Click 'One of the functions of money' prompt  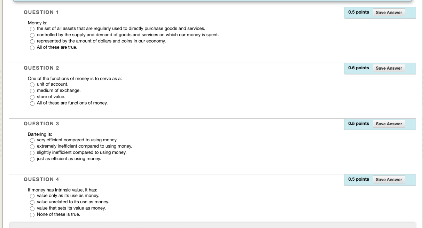(x=75, y=78)
